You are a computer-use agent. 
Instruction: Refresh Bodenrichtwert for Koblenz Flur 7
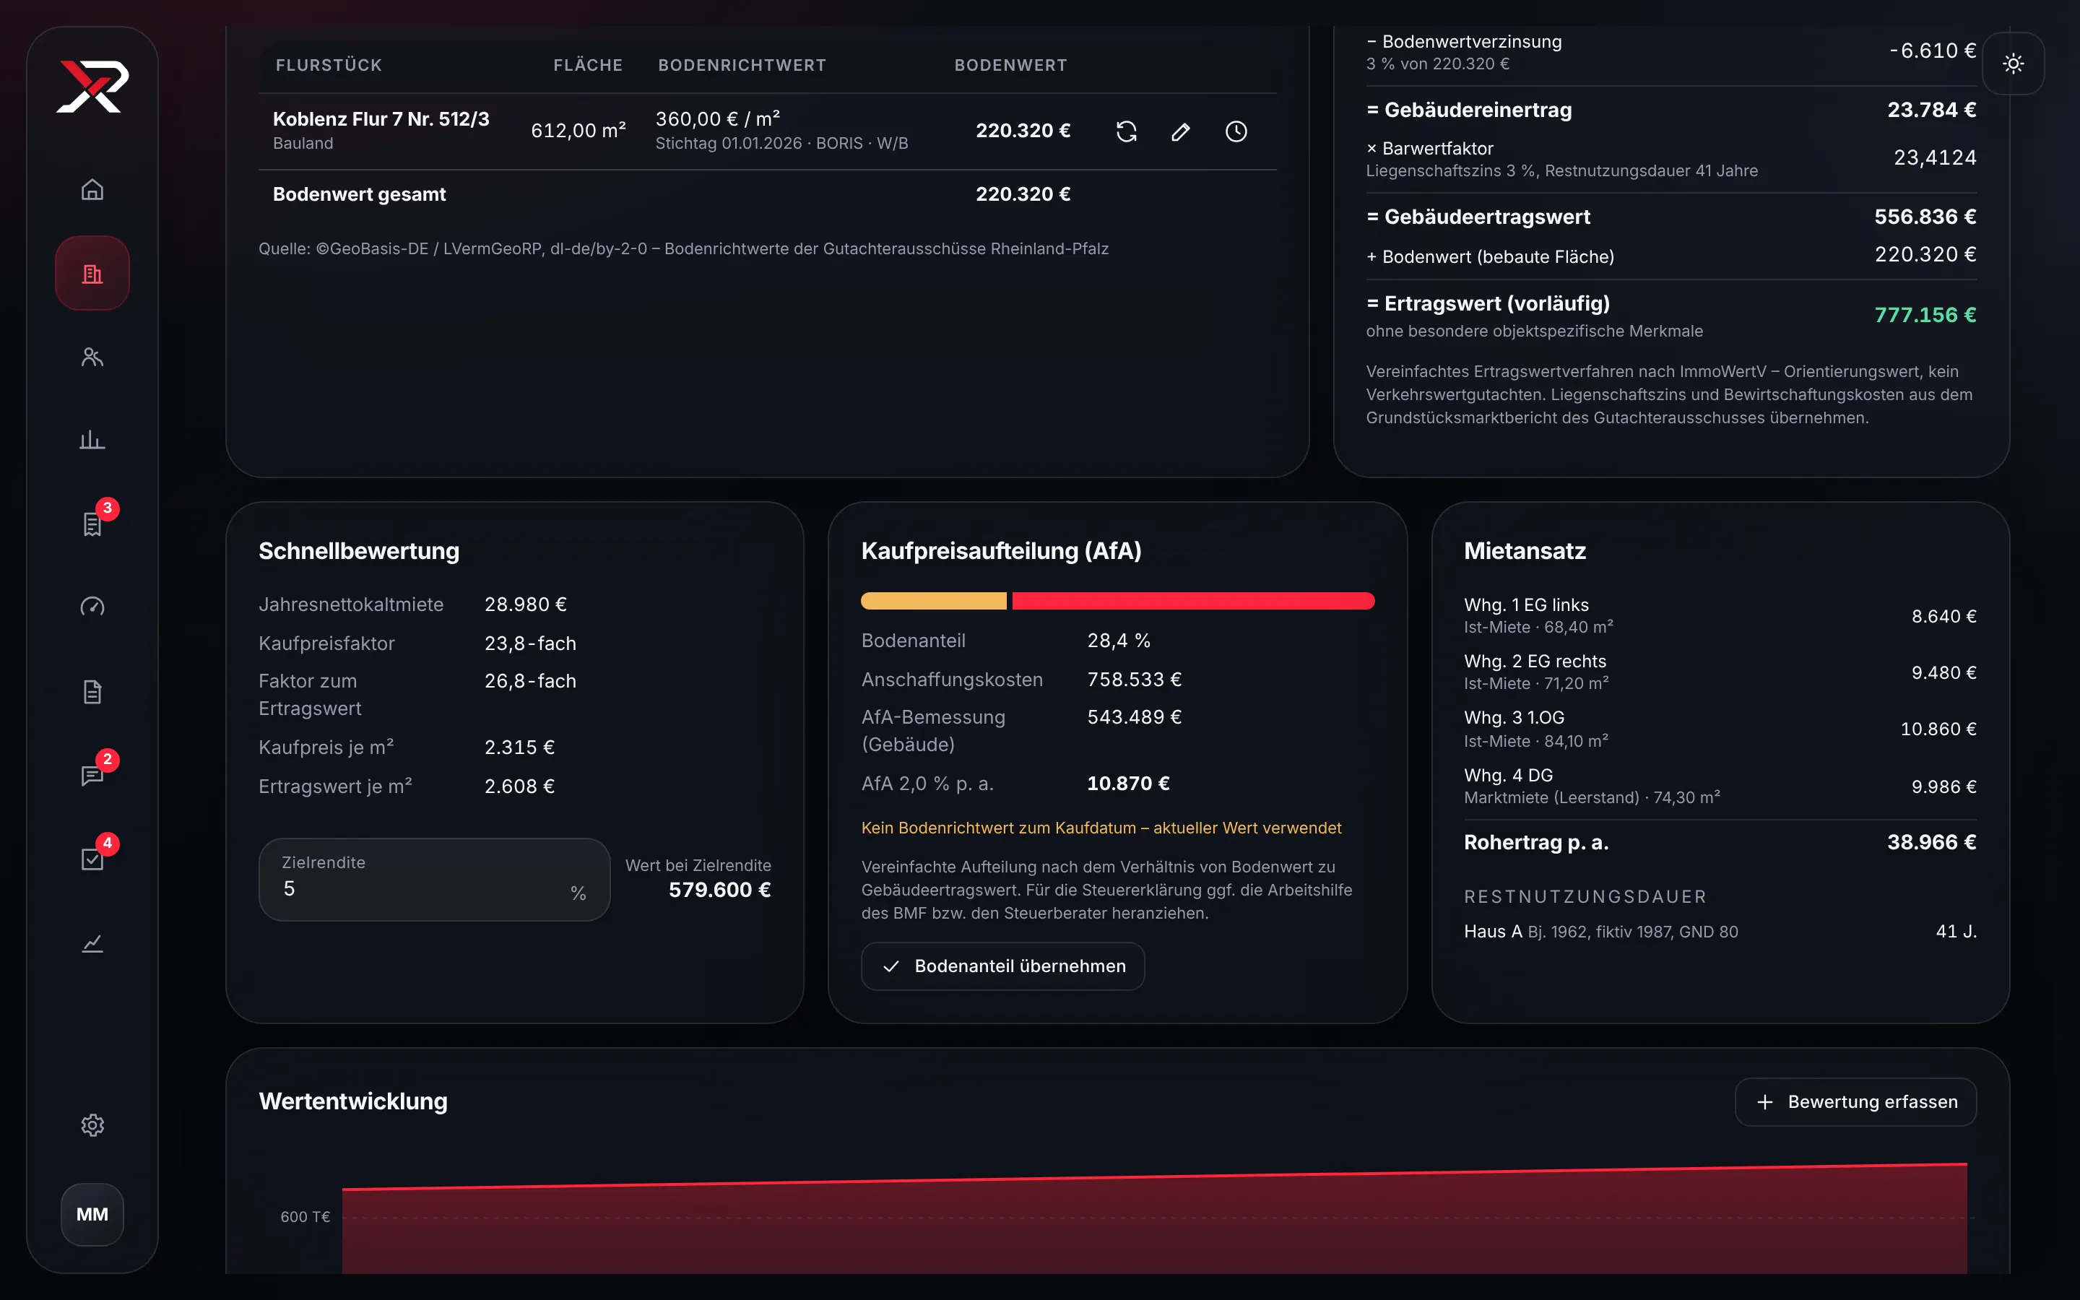coord(1126,131)
